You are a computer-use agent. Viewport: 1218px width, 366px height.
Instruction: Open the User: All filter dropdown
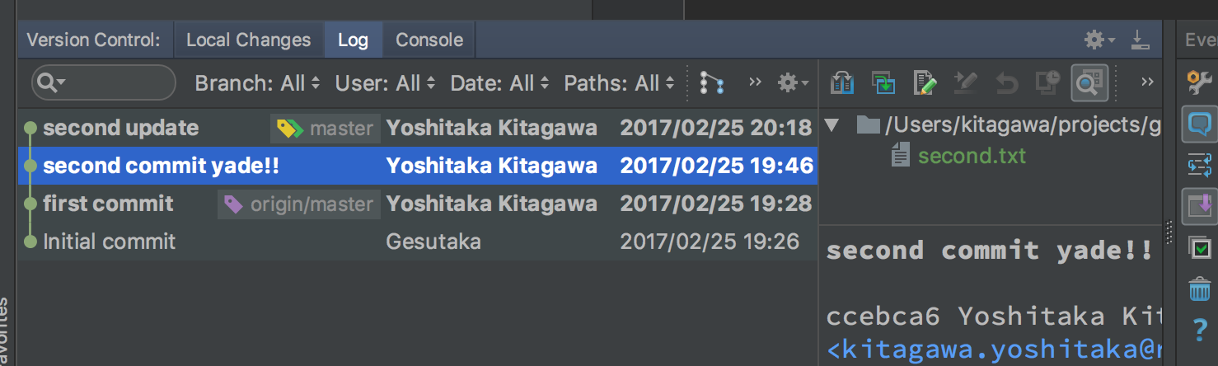385,82
